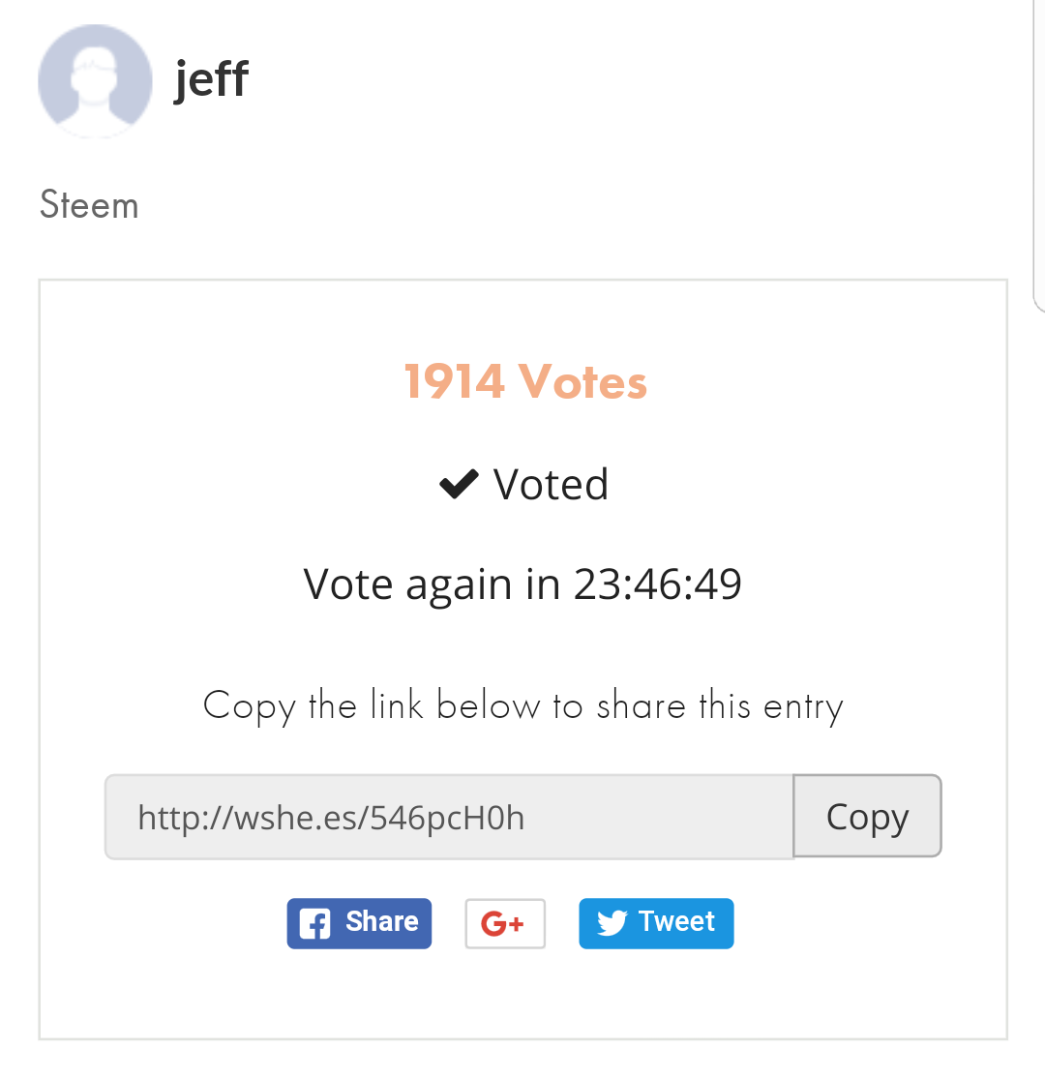The width and height of the screenshot is (1045, 1078).
Task: Click the scrollbar at the right edge
Action: tap(1039, 155)
